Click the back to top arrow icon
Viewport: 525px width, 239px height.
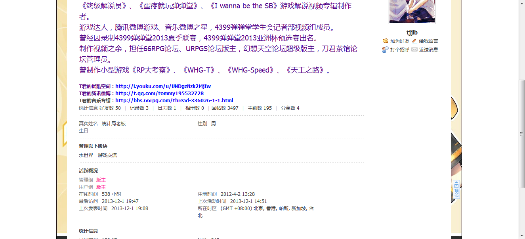pyautogui.click(x=456, y=189)
